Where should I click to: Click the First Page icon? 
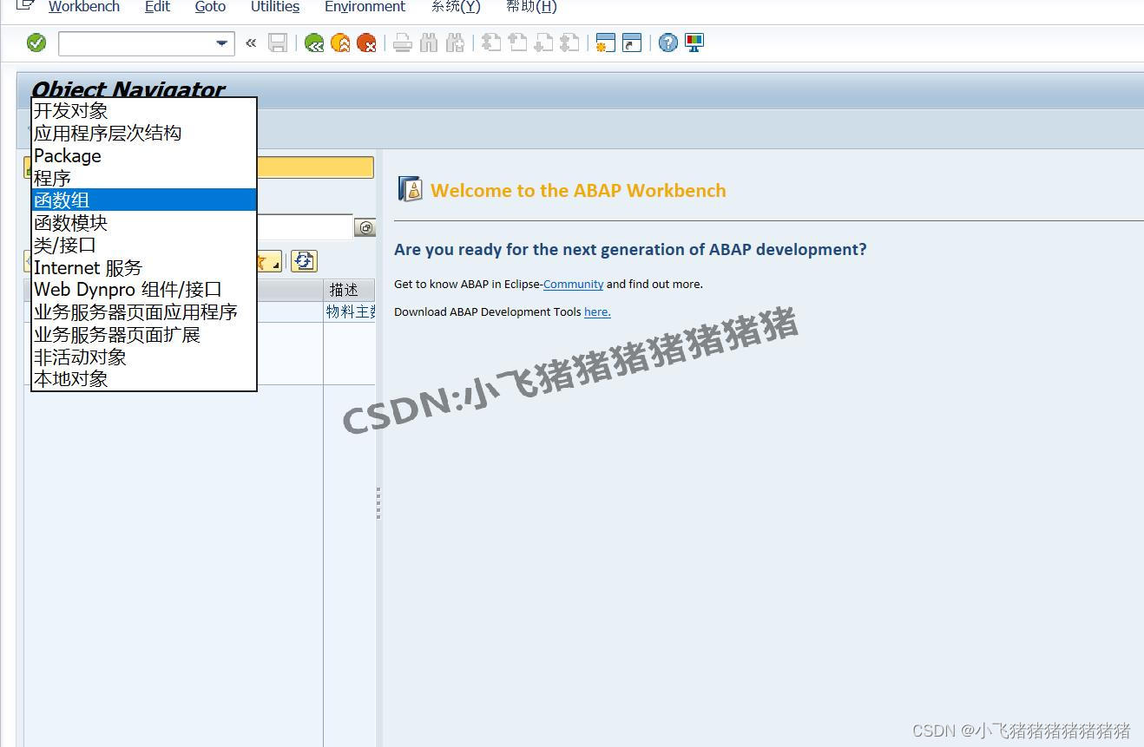point(491,43)
